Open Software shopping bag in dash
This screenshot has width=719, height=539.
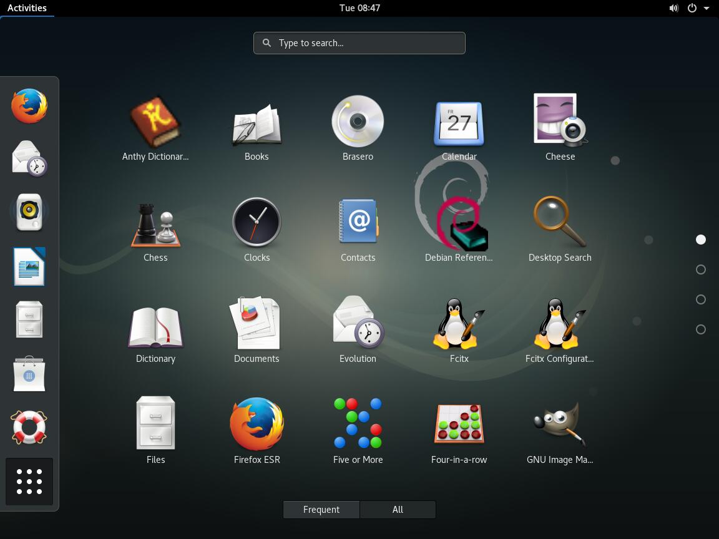click(29, 374)
